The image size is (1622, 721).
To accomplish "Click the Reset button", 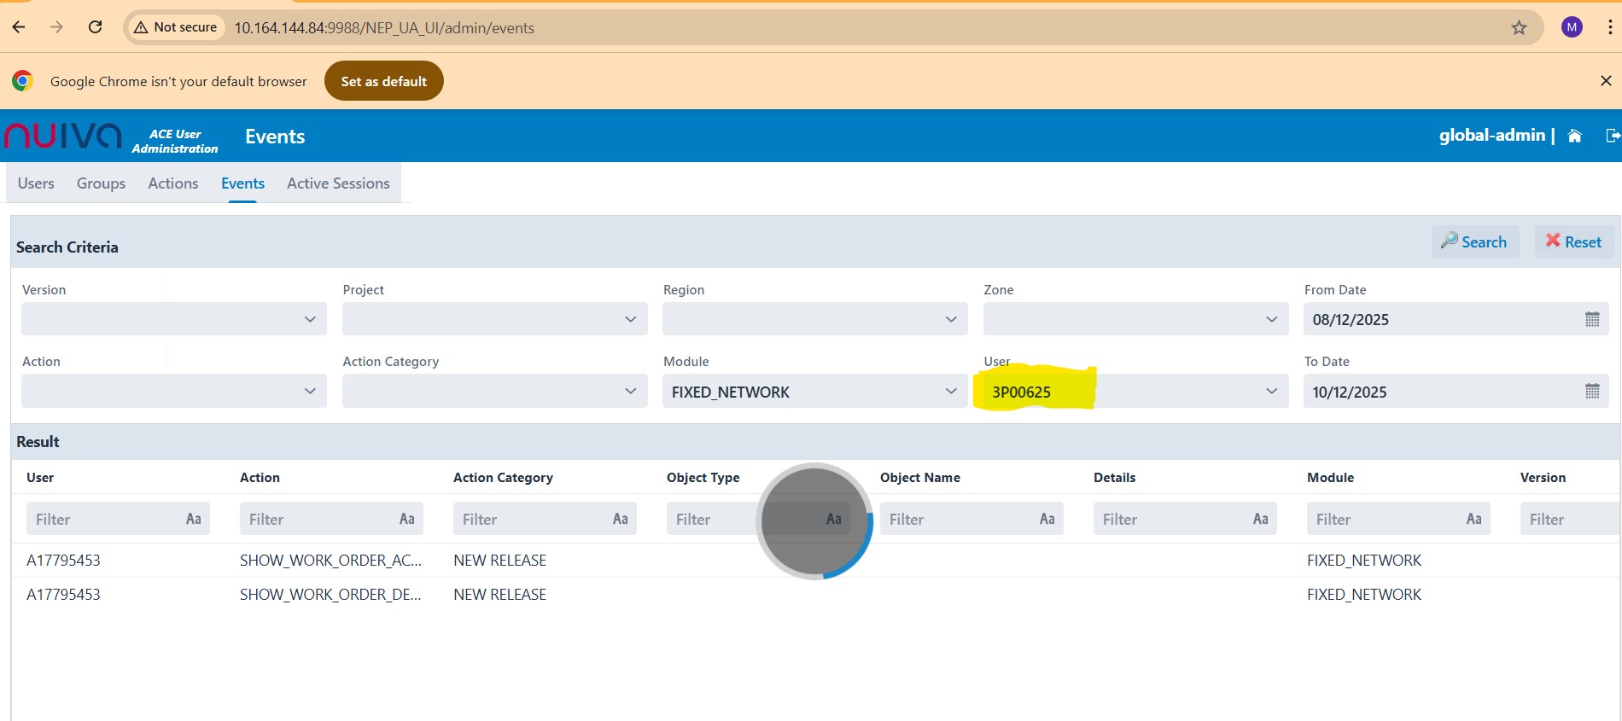I will pyautogui.click(x=1573, y=242).
